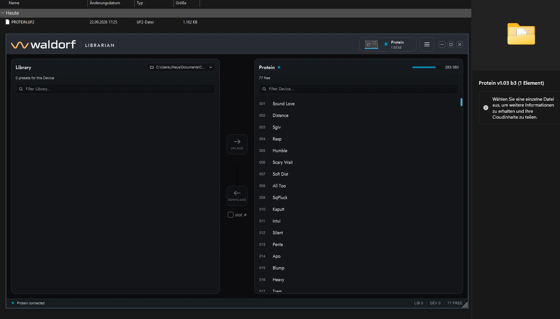The height and width of the screenshot is (319, 560).
Task: Click the search icon in Filter Library field
Action: [21, 89]
